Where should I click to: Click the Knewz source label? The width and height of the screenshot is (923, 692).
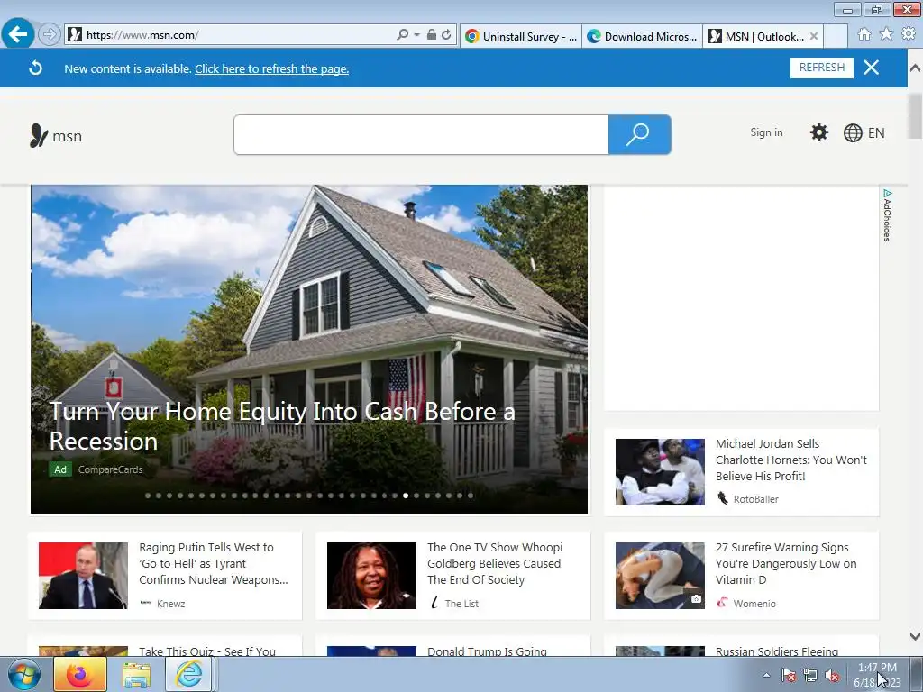170,604
